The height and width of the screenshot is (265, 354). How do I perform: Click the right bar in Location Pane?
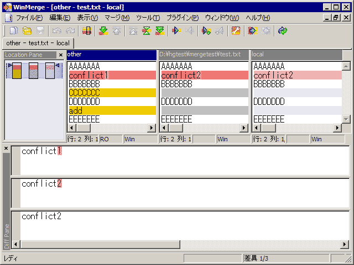50,71
